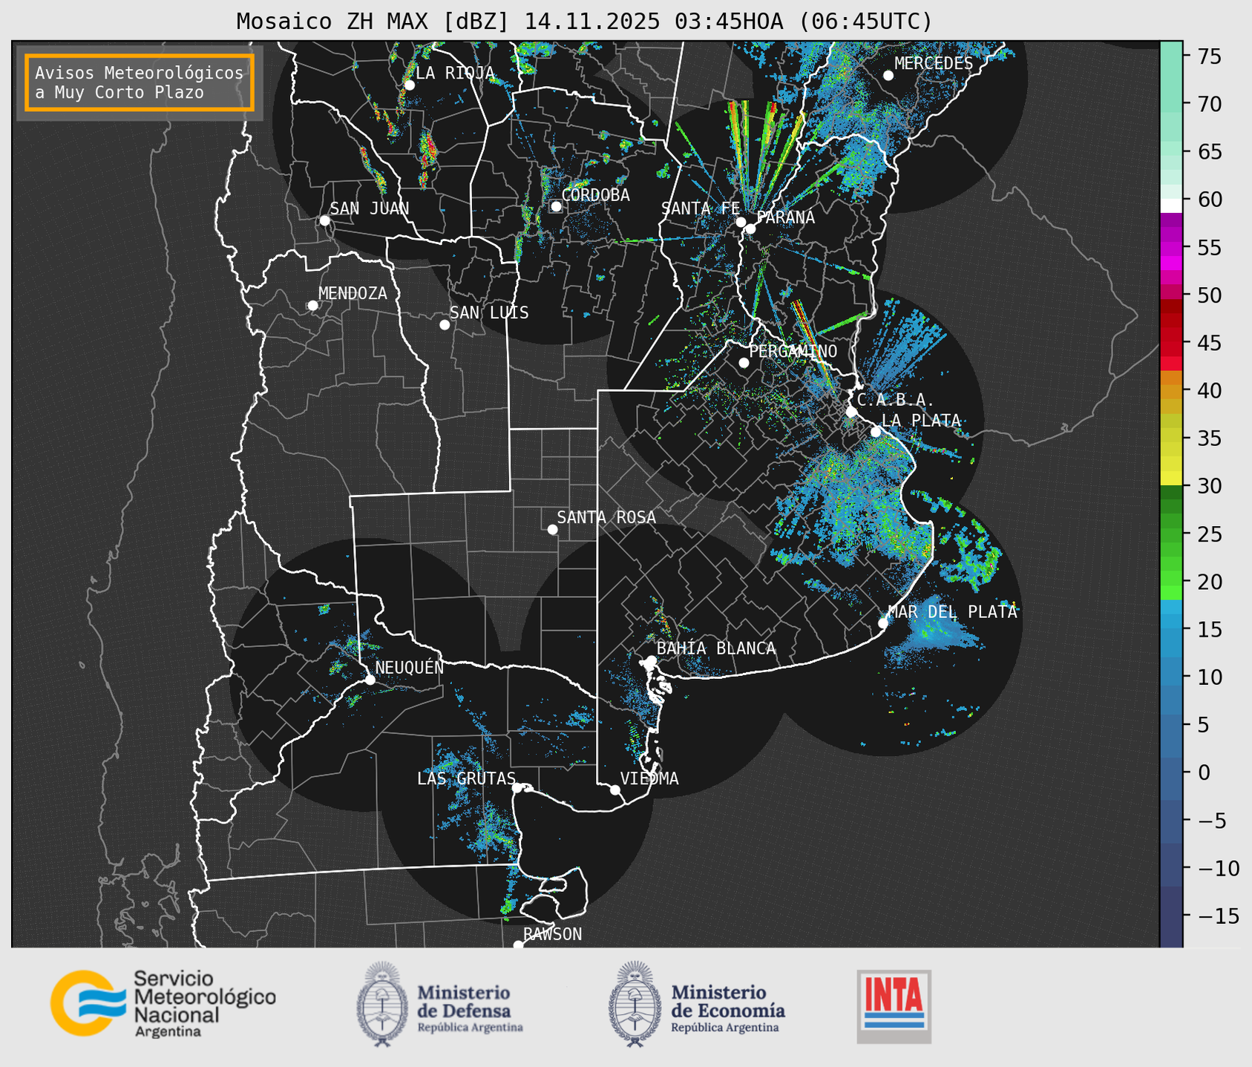Click the Bahía Blanca city label
Viewport: 1252px width, 1067px height.
[x=715, y=649]
